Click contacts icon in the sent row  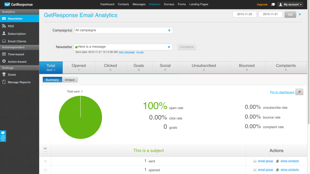[277, 161]
